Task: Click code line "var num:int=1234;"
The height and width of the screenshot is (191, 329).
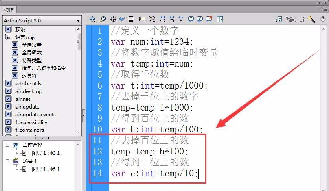Action: pyautogui.click(x=152, y=42)
